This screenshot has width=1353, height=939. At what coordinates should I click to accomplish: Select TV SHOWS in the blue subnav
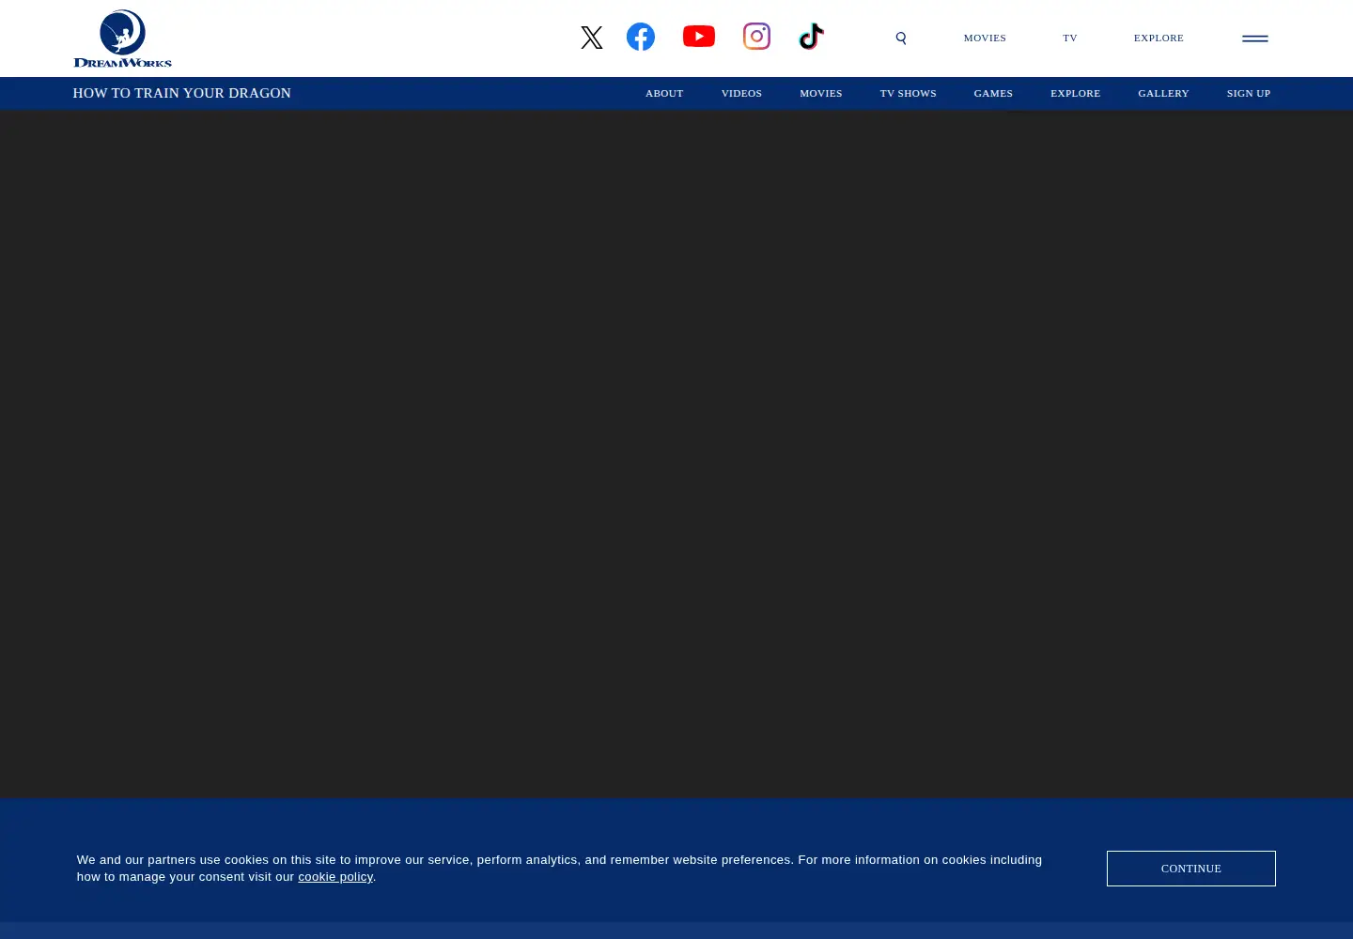pos(909,93)
